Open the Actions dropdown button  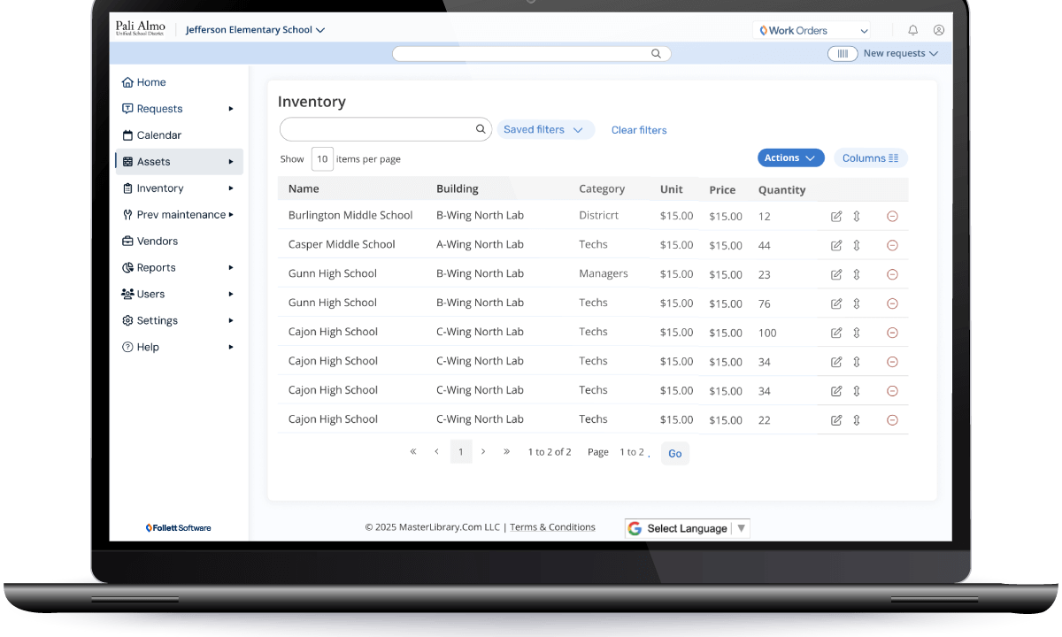click(x=790, y=158)
